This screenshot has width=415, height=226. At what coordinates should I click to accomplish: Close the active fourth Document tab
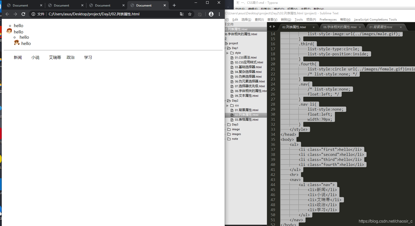click(x=165, y=5)
